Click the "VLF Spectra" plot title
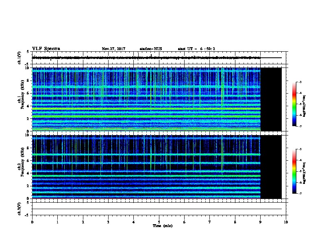This screenshot has width=322, height=249. (x=46, y=49)
